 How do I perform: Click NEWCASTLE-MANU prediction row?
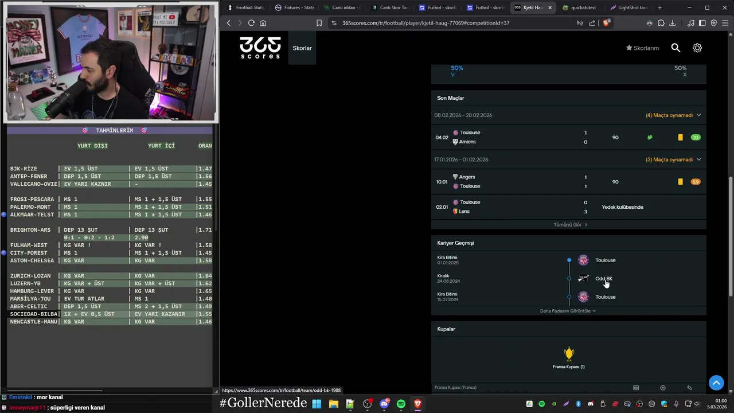(x=111, y=321)
